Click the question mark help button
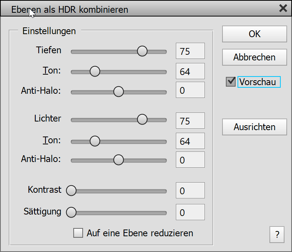 (x=277, y=235)
